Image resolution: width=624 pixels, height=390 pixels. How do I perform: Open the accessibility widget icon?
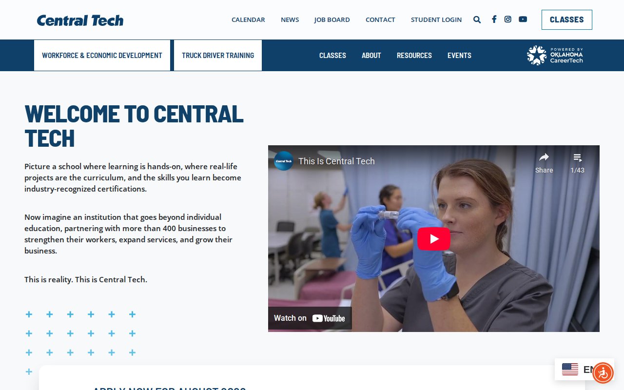[603, 373]
